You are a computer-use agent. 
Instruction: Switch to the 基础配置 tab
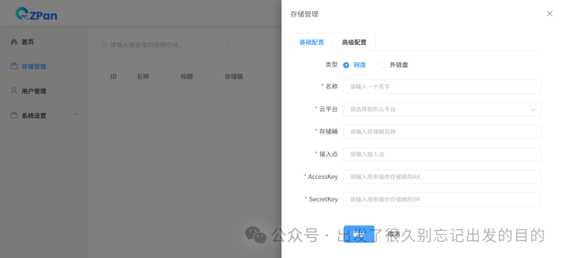(312, 42)
